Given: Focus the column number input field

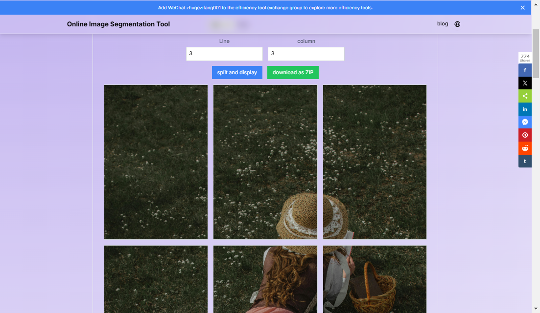Looking at the screenshot, I should click(306, 54).
